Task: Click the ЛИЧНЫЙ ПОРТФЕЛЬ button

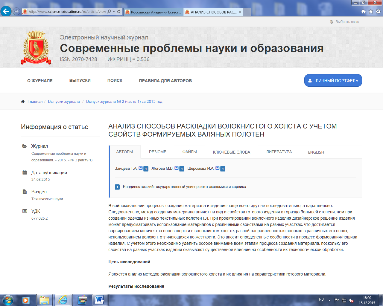Action: pyautogui.click(x=333, y=80)
